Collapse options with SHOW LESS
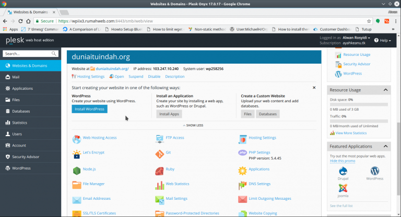This screenshot has height=217, width=401. tap(193, 126)
